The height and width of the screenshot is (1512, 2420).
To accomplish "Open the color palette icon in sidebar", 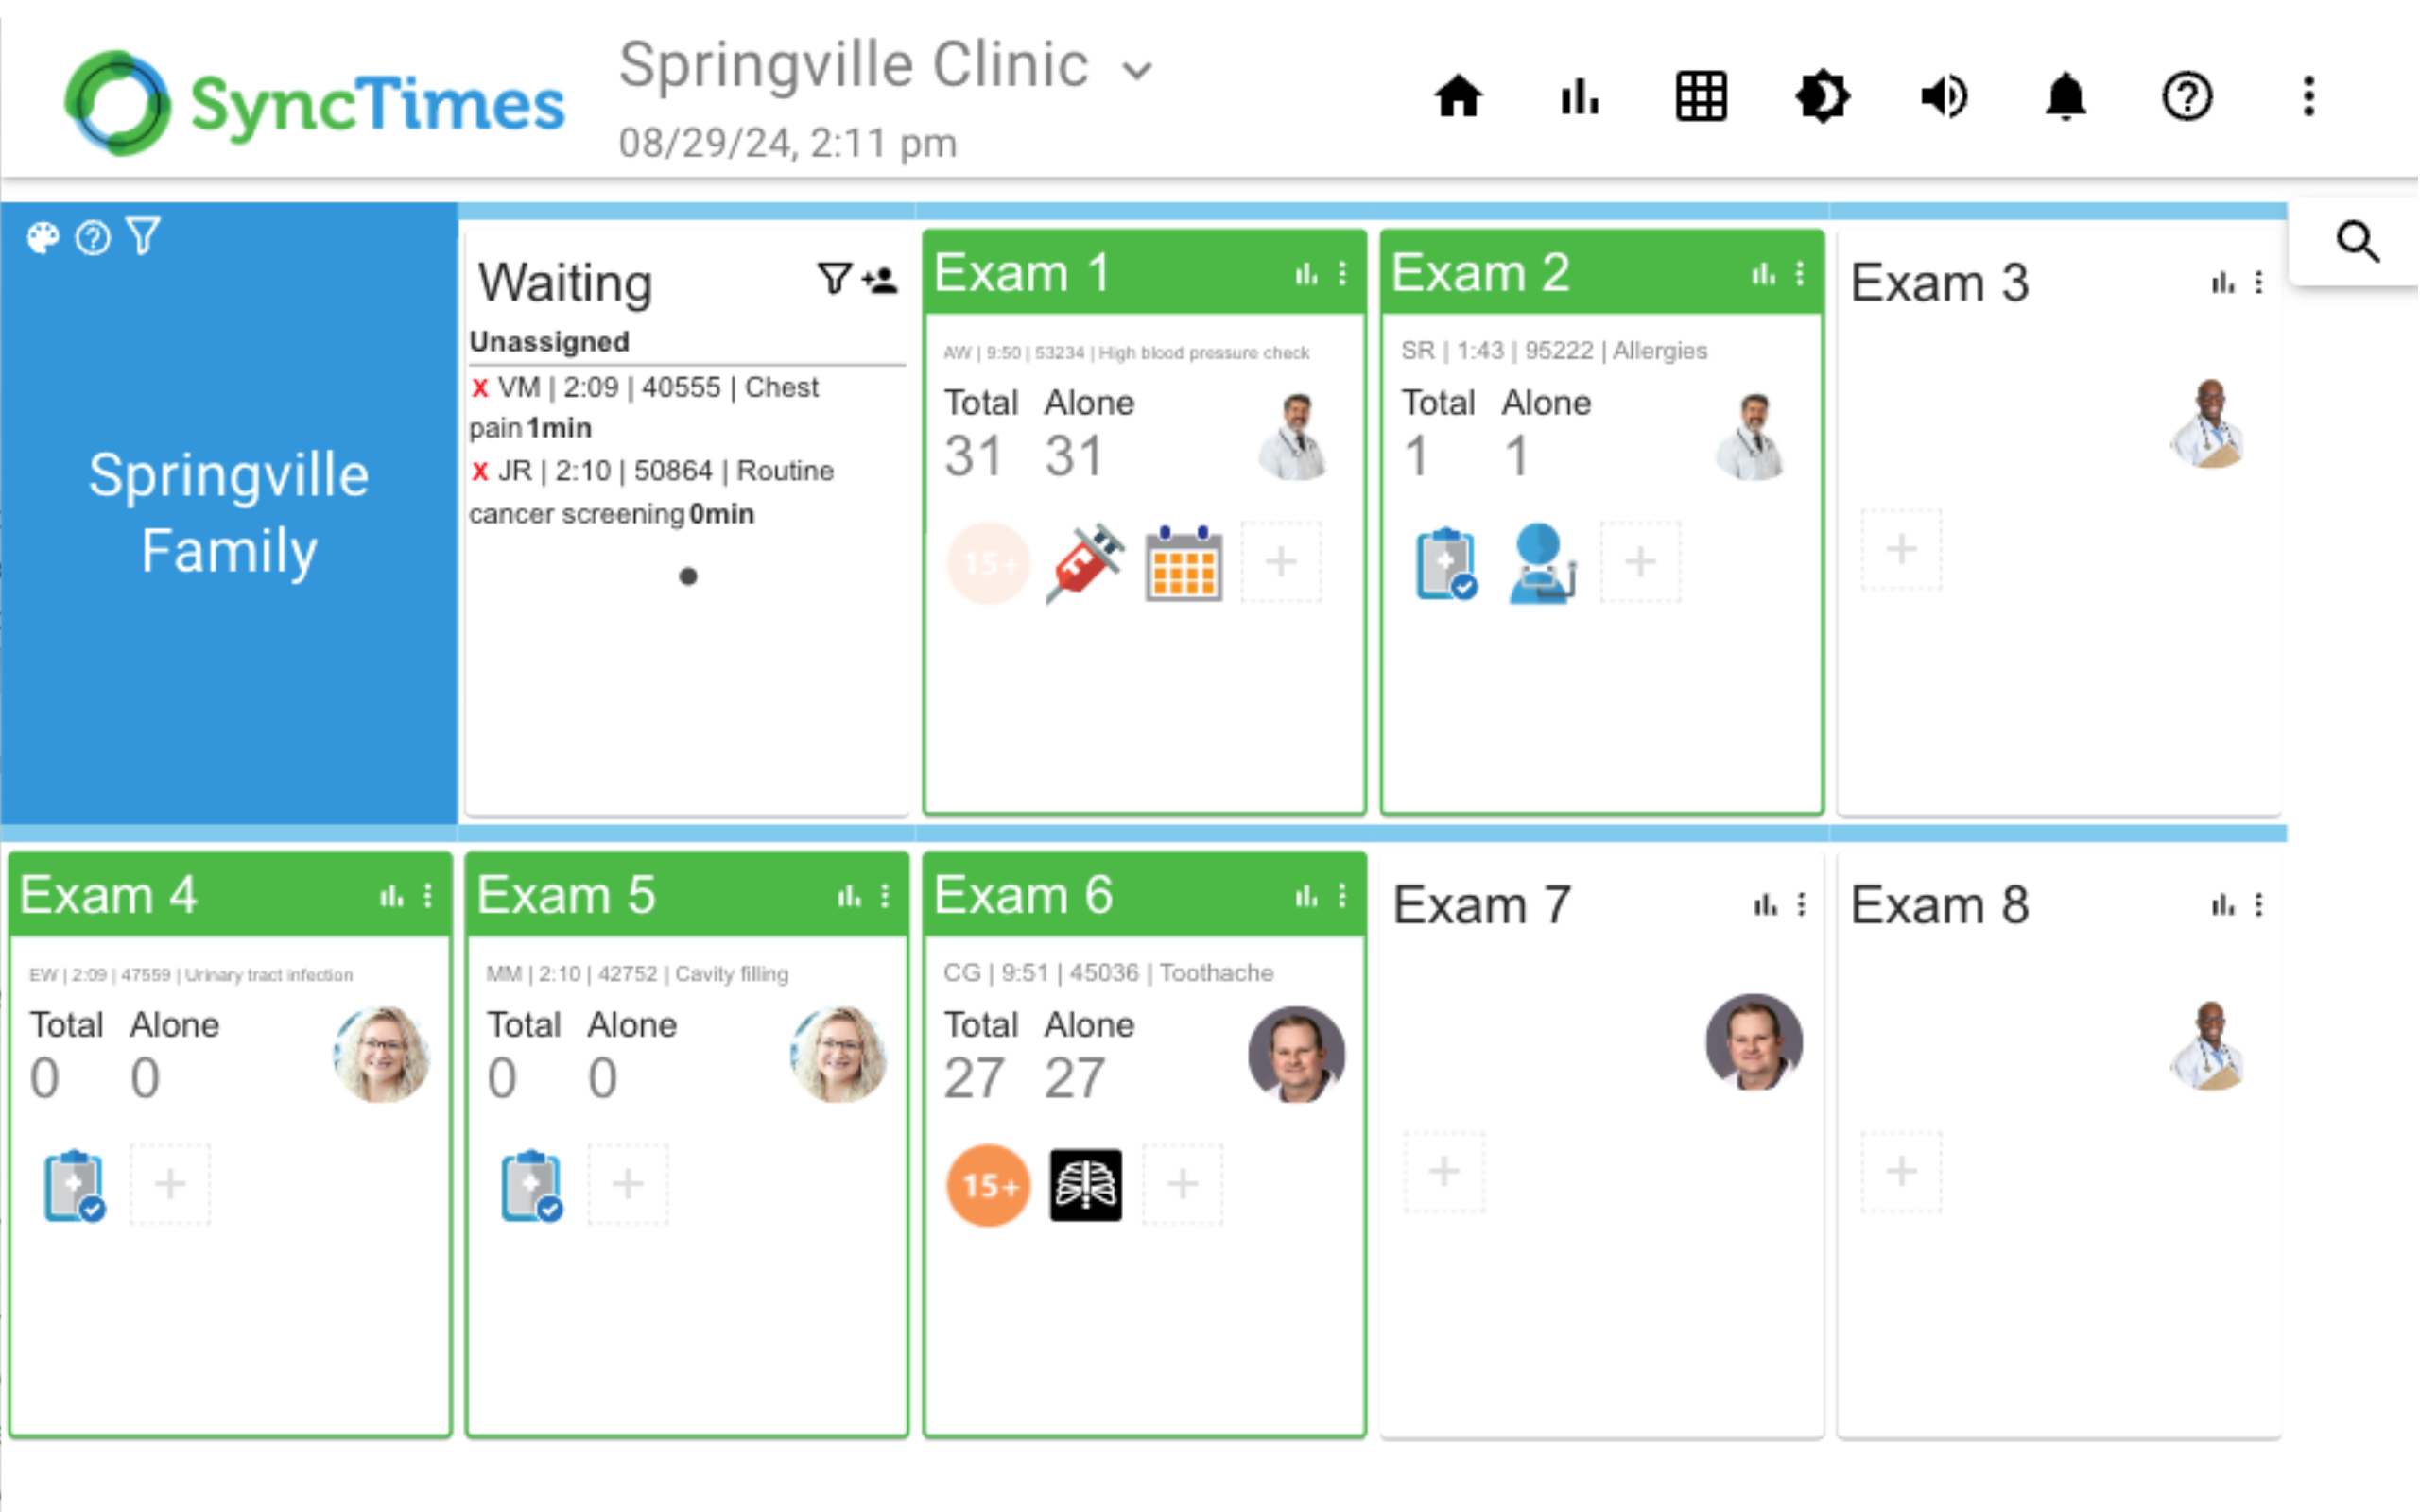I will click(x=43, y=238).
